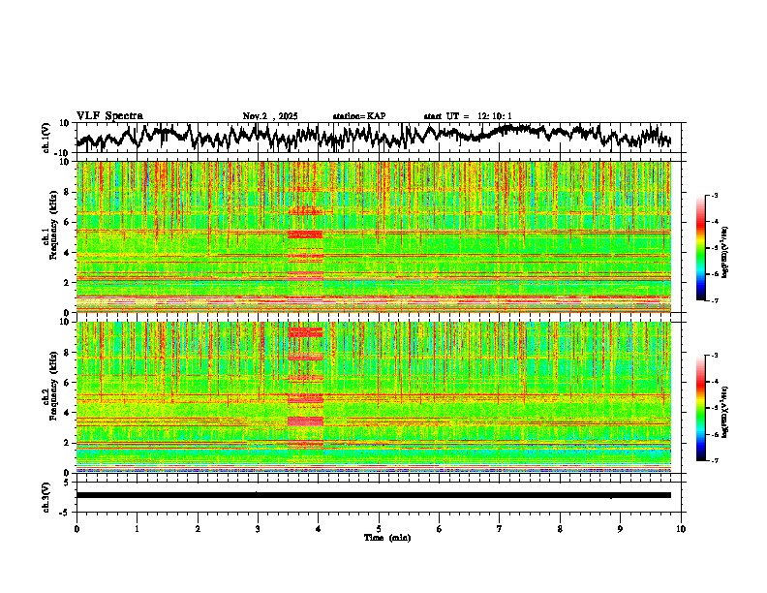The image size is (767, 593).
Task: Click the ch.1(V) waveform axis label
Action: point(46,138)
